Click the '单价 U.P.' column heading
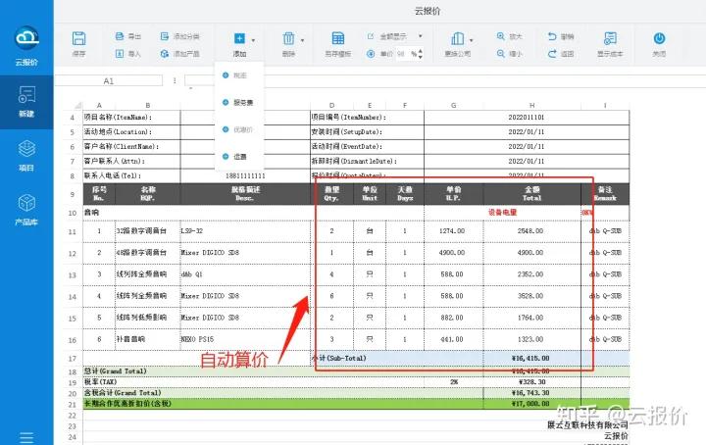 tap(453, 194)
